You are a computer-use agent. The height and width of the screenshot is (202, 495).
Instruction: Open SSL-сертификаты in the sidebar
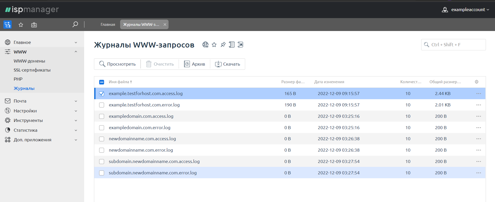pyautogui.click(x=32, y=70)
